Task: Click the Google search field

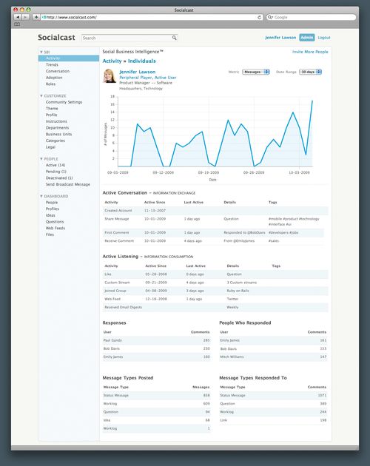Action: (311, 17)
